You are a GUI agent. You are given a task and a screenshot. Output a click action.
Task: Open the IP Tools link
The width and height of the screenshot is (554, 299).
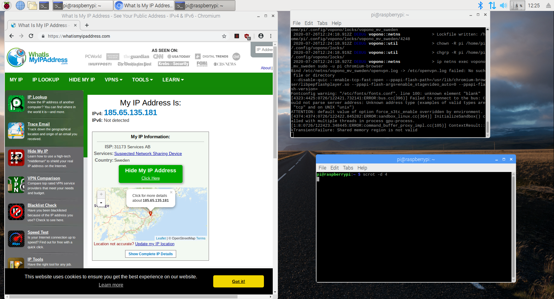(x=35, y=259)
